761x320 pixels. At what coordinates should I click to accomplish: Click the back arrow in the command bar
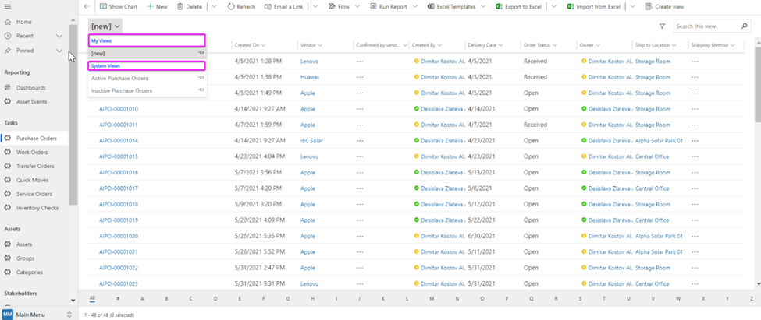(x=87, y=6)
